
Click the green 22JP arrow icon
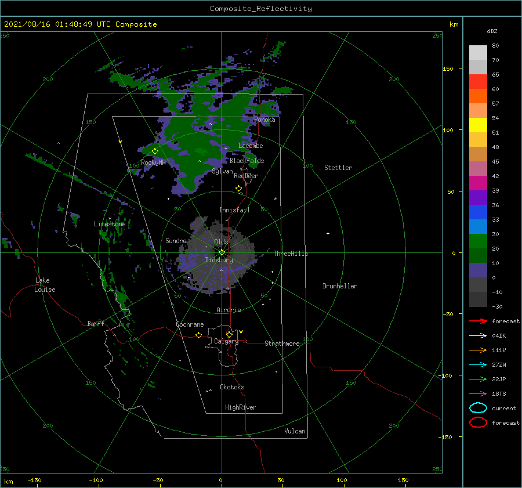pos(478,379)
